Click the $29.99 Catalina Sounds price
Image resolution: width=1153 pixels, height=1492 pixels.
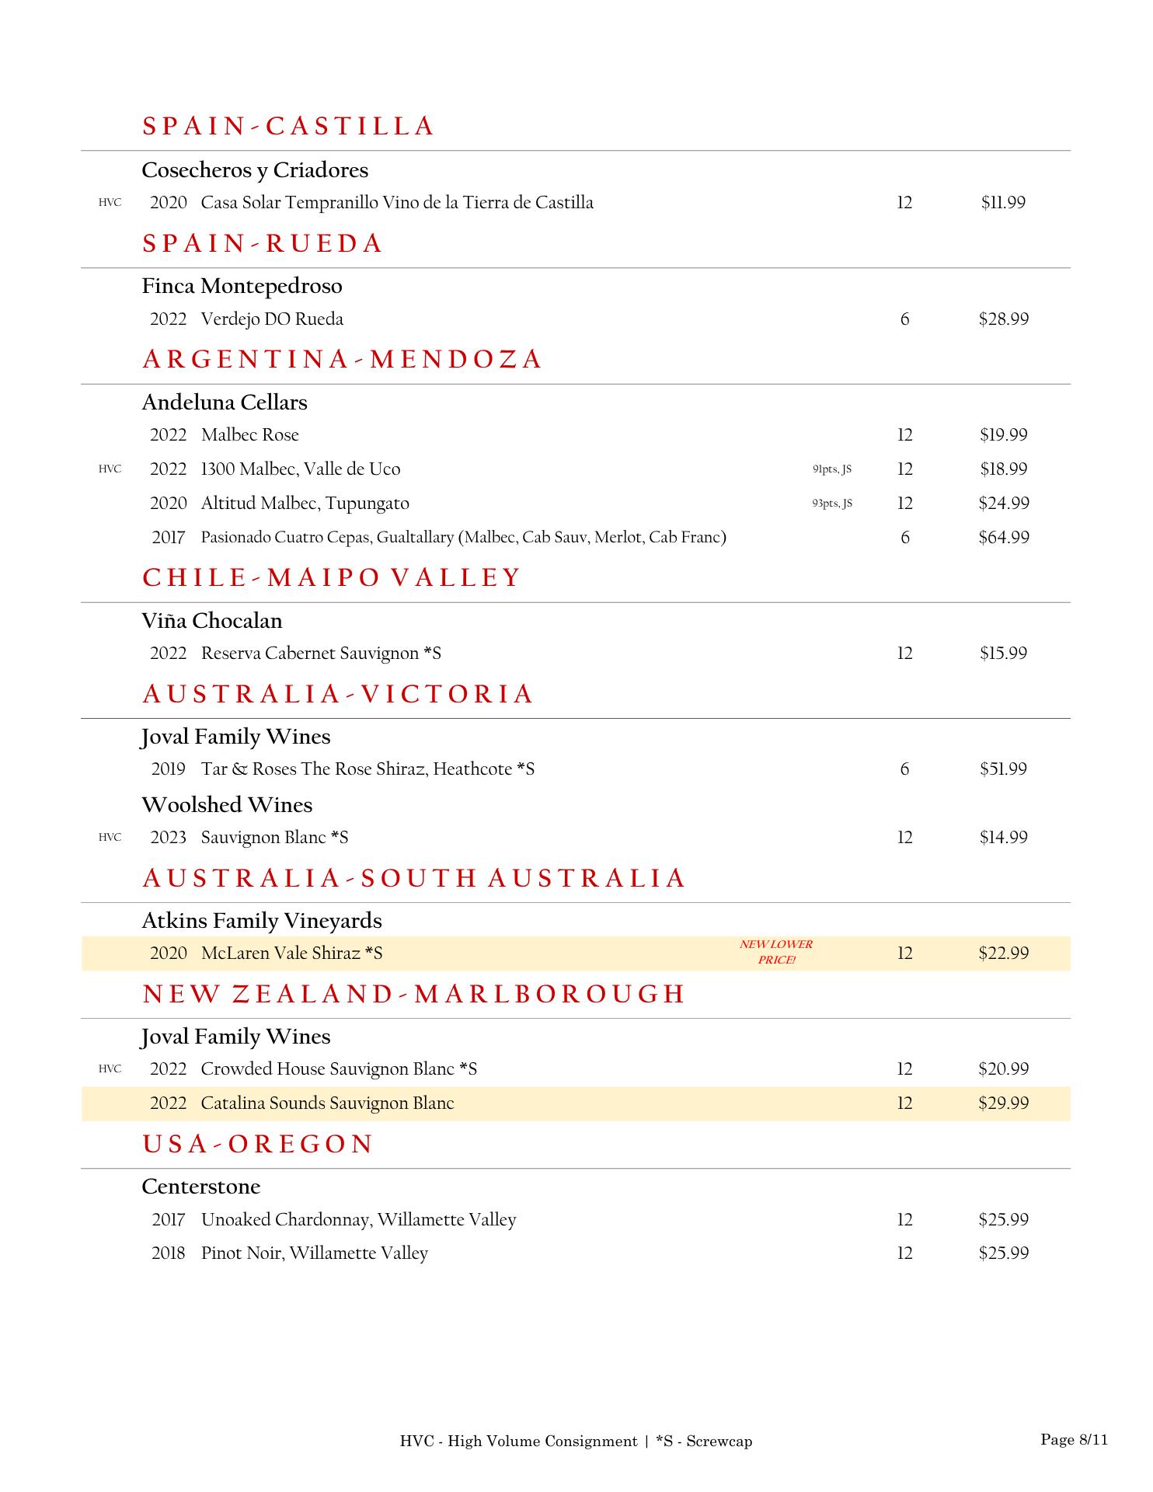(1003, 1103)
